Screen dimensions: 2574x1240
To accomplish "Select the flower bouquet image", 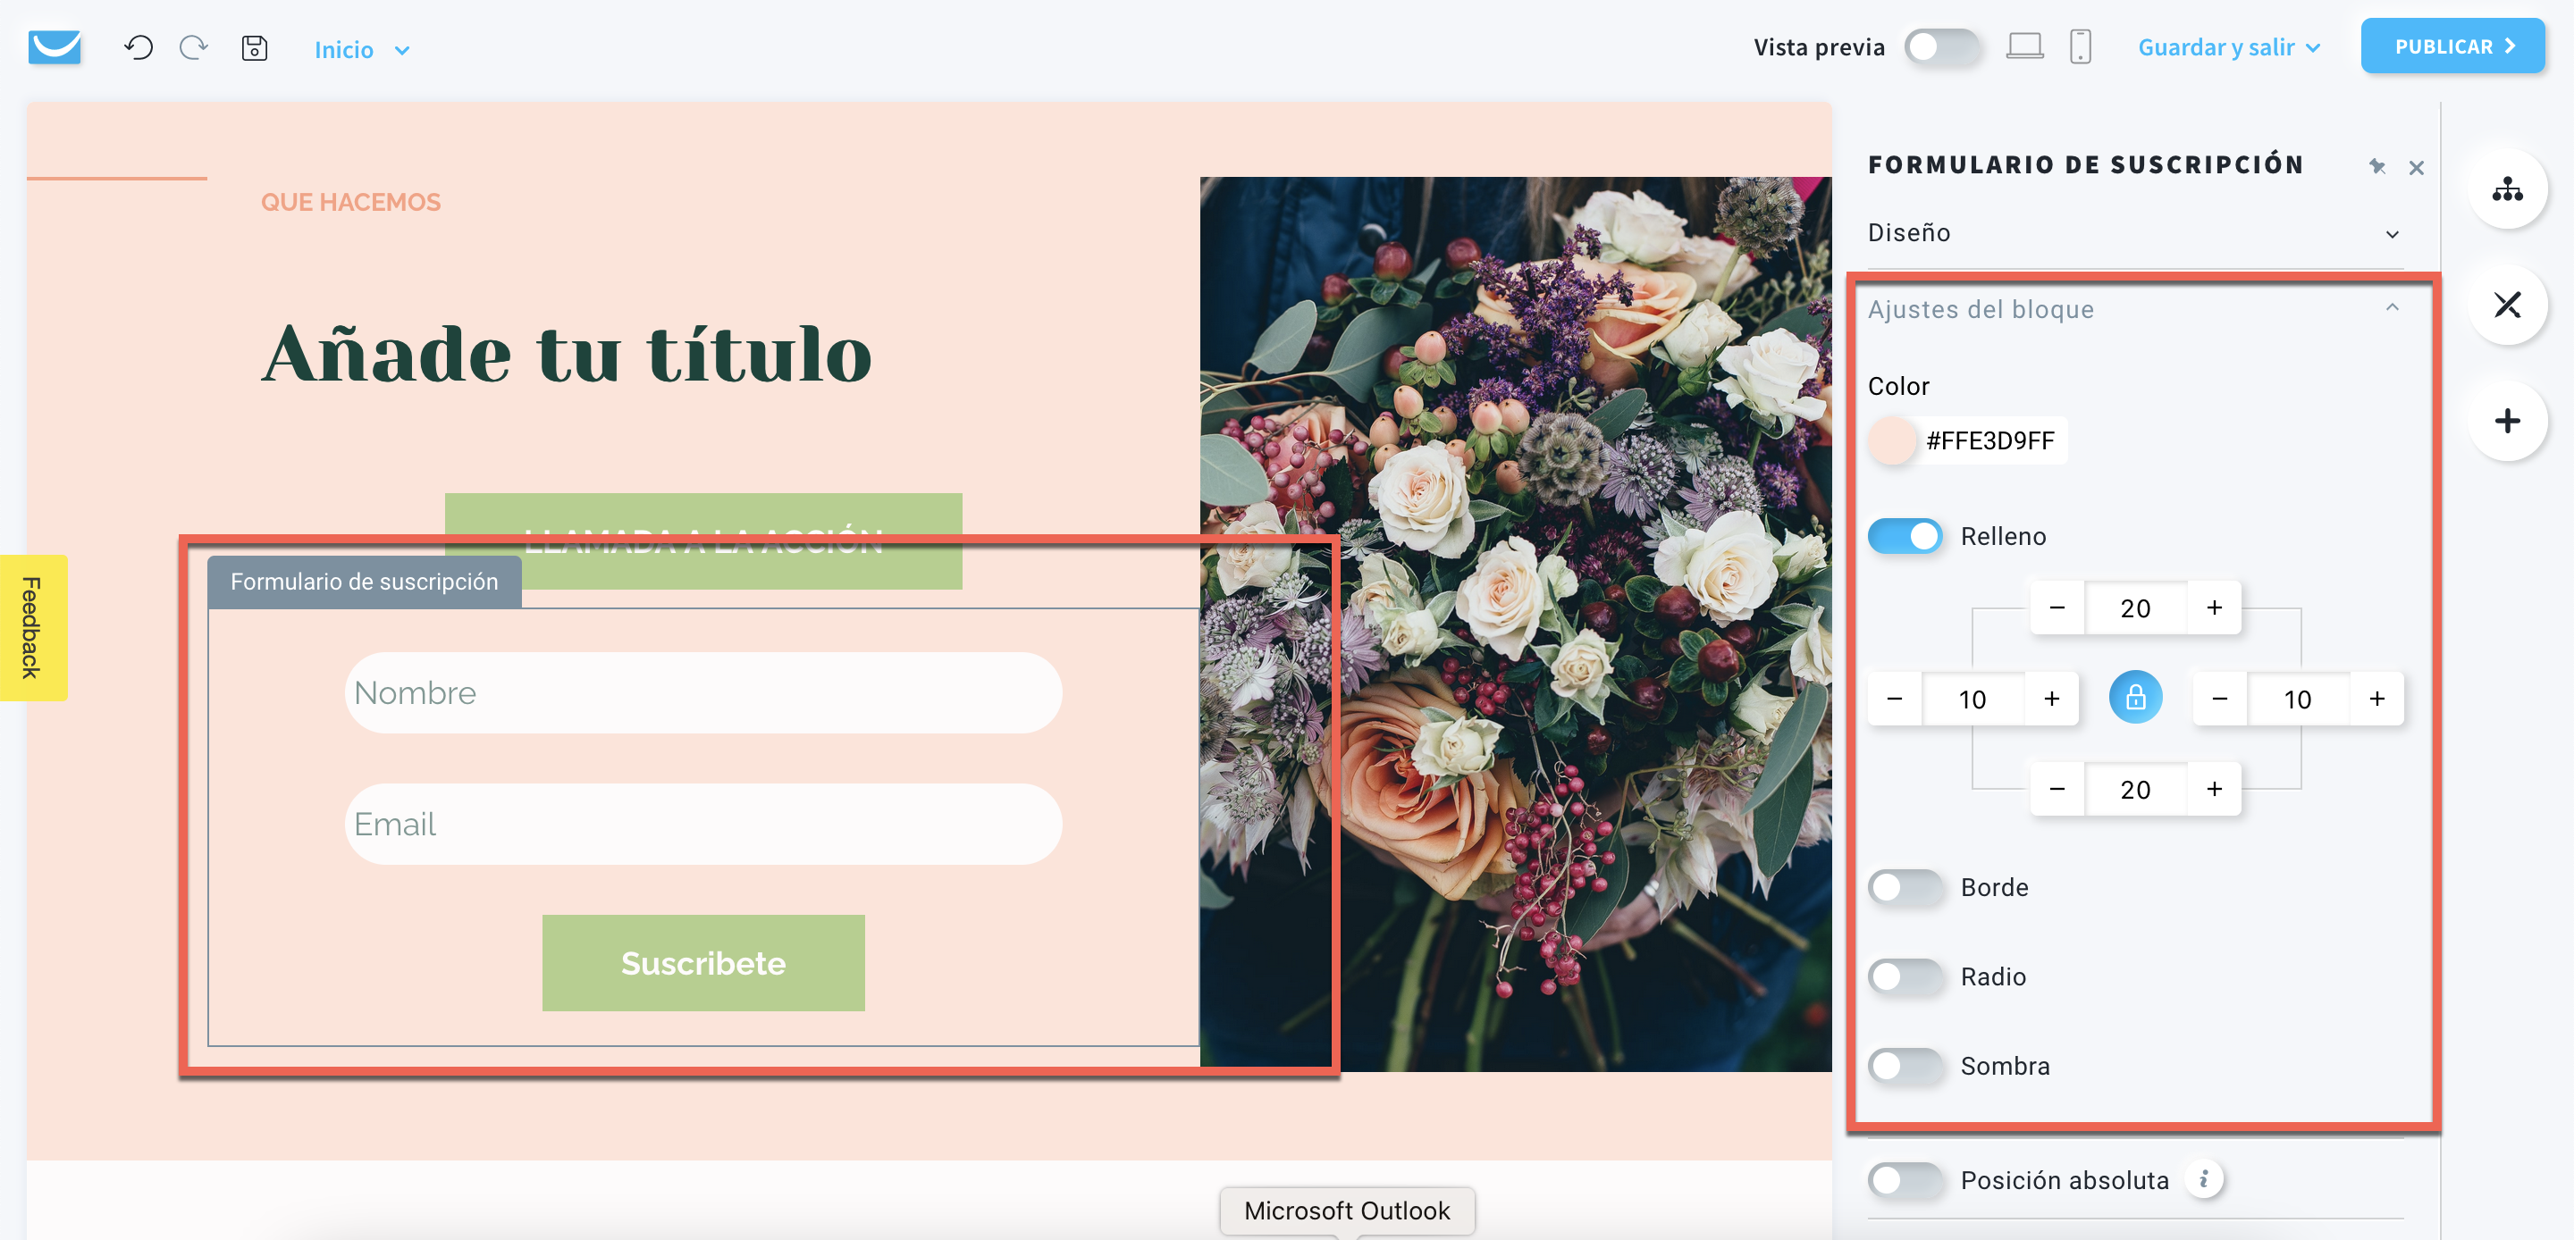I will 1515,624.
